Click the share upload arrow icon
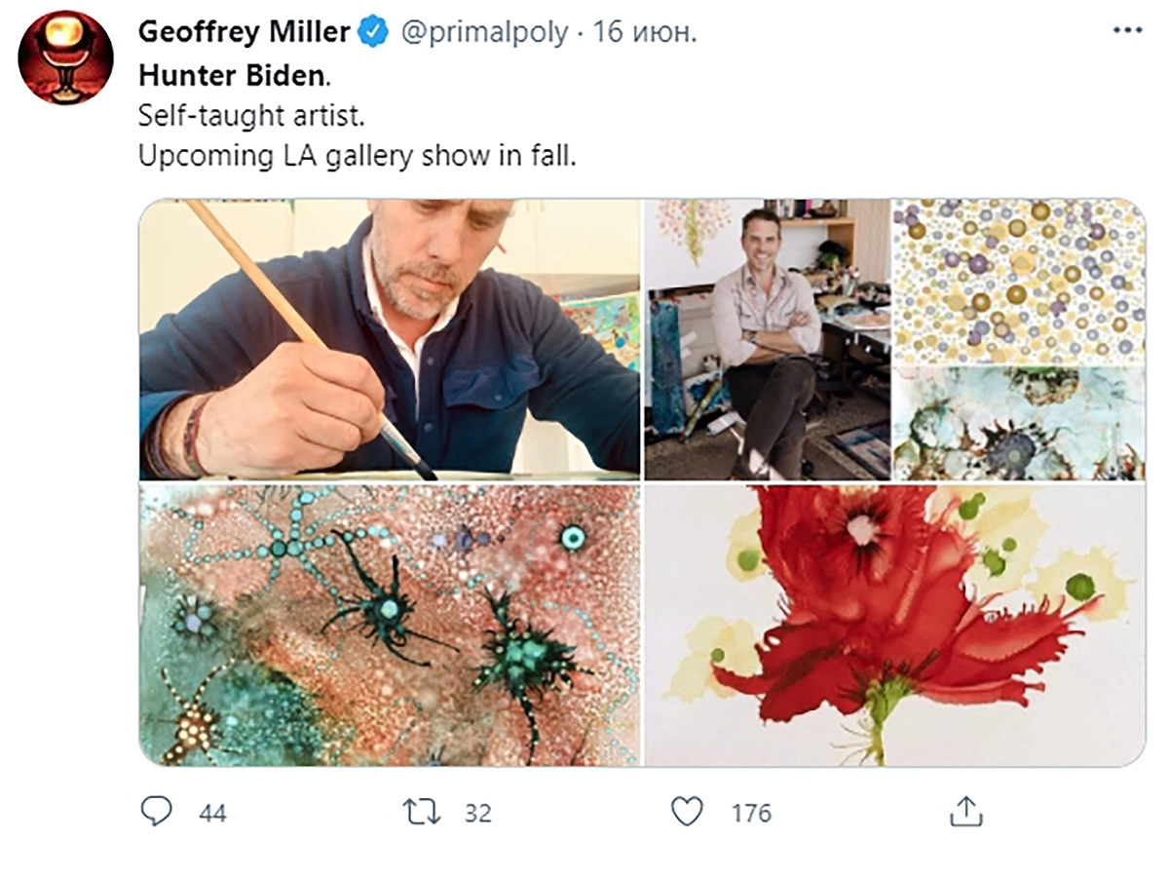This screenshot has height=878, width=1169. (x=963, y=812)
